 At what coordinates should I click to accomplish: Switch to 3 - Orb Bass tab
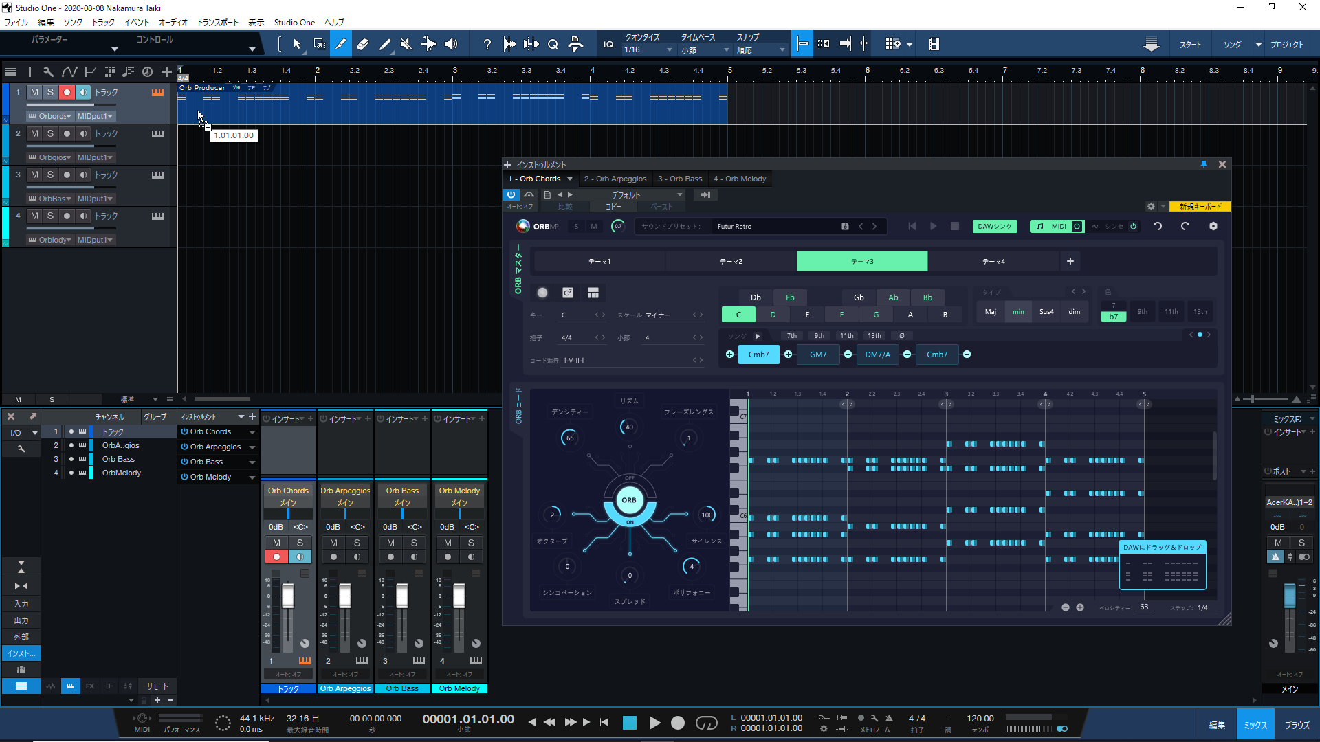coord(680,179)
